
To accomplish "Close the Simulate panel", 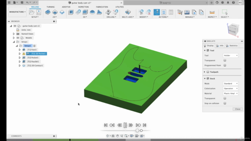I will click(238, 109).
